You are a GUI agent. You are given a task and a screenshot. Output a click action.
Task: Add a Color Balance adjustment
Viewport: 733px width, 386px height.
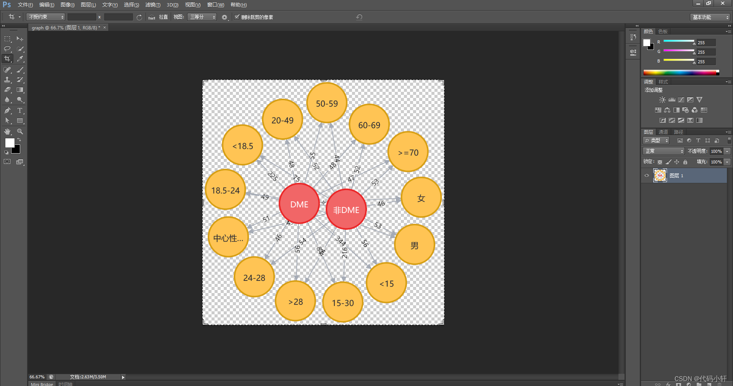(667, 110)
